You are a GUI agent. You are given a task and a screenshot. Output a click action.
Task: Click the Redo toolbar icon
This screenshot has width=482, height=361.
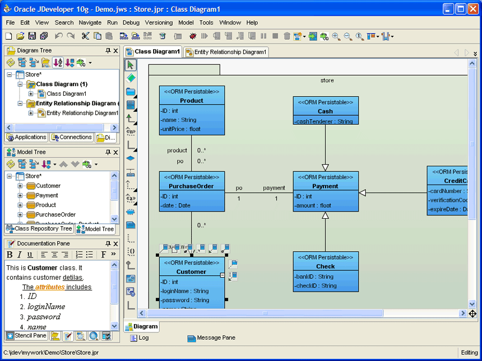pyautogui.click(x=71, y=36)
